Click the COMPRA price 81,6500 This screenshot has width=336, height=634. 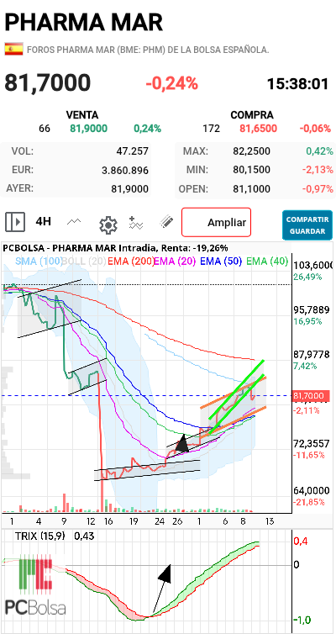(x=259, y=129)
